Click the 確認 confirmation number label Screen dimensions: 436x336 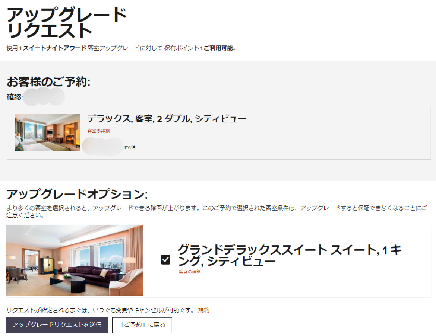15,97
